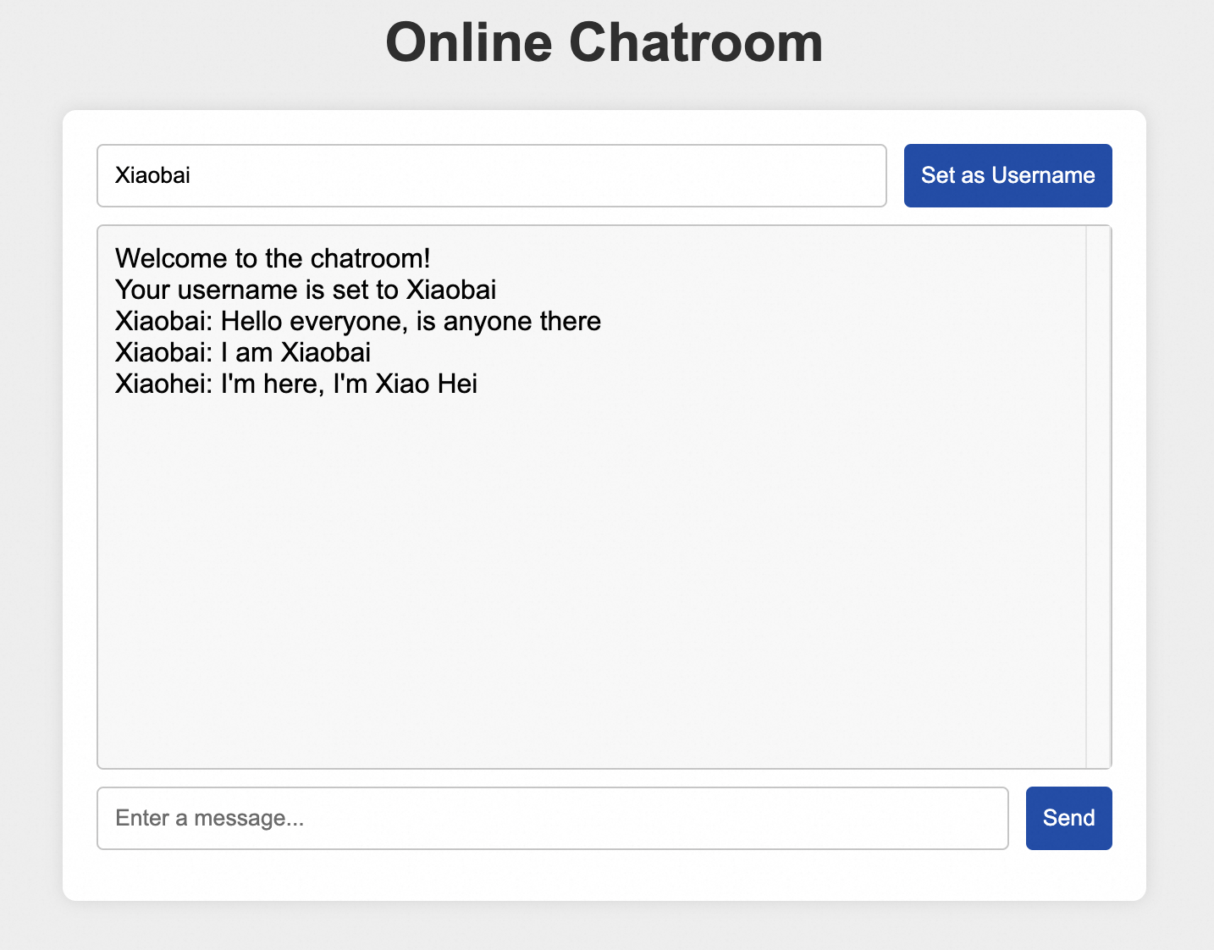Click the "Xiaobai: I am Xiaobai" message
The width and height of the screenshot is (1214, 950).
click(243, 352)
